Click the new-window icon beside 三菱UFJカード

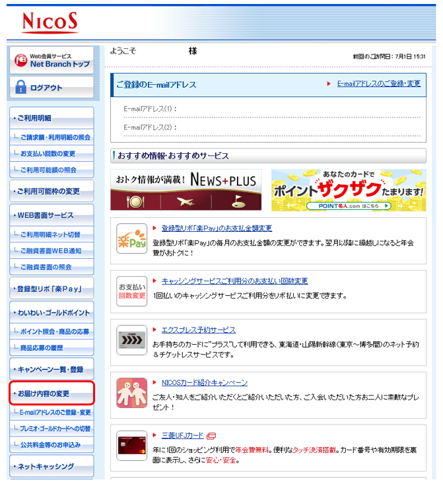tap(211, 436)
